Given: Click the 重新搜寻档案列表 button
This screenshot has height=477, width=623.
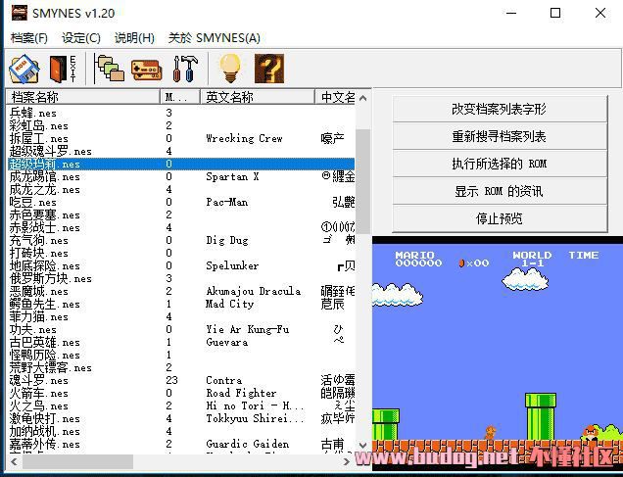Looking at the screenshot, I should click(500, 136).
